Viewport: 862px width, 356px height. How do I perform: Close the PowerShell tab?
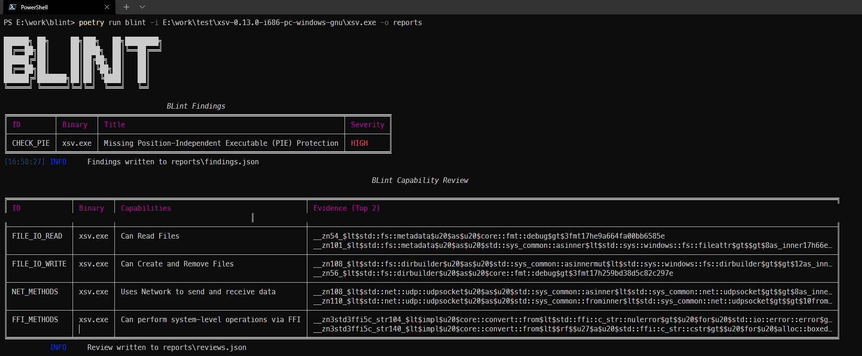[107, 7]
